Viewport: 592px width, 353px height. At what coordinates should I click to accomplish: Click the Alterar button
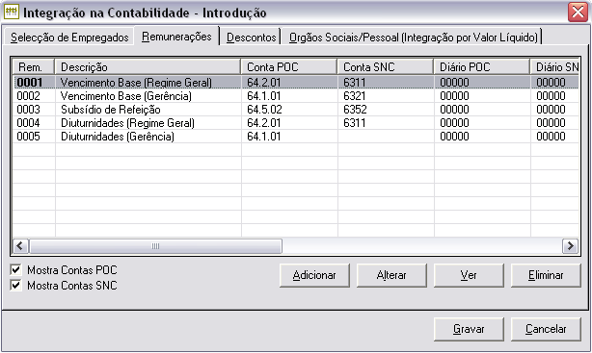click(391, 275)
